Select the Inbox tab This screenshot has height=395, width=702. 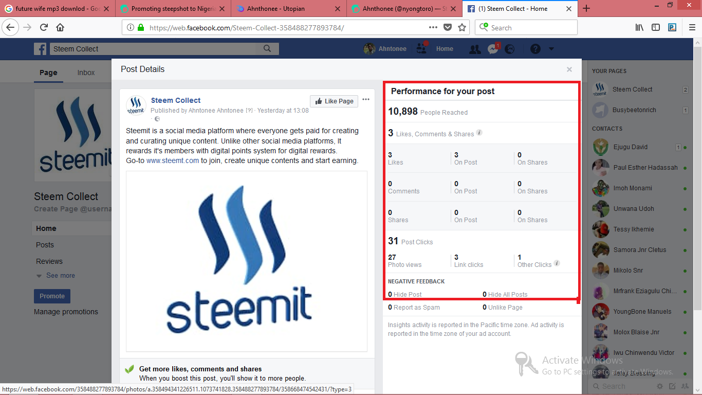coord(86,73)
